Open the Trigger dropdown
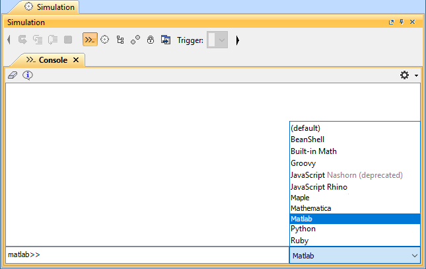This screenshot has height=269, width=426. (217, 40)
